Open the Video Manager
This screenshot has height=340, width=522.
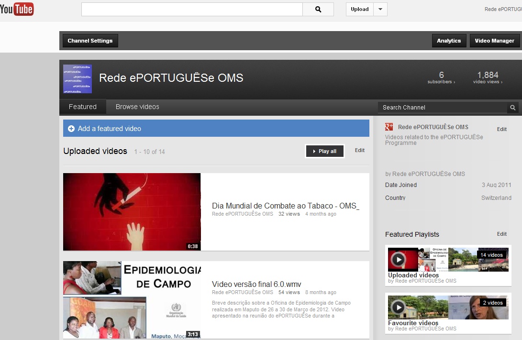[494, 41]
